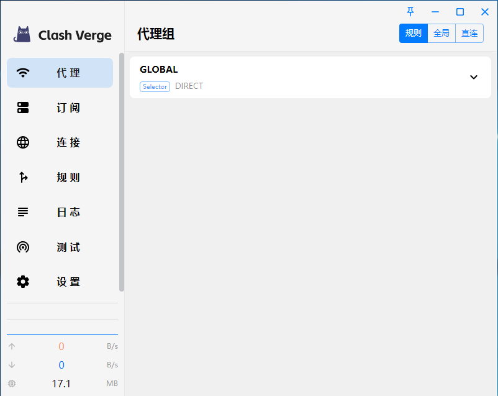
Task: Click the traffic graph line above the speeds
Action: pos(62,334)
